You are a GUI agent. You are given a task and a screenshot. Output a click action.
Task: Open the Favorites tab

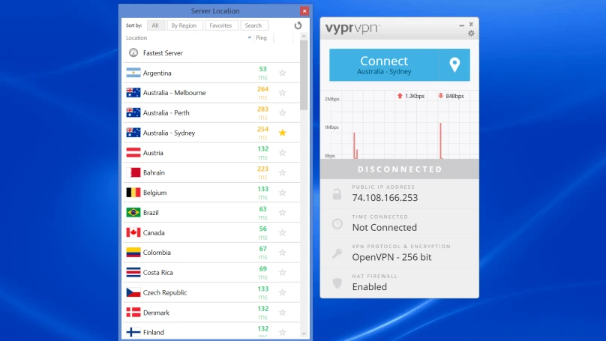[220, 25]
